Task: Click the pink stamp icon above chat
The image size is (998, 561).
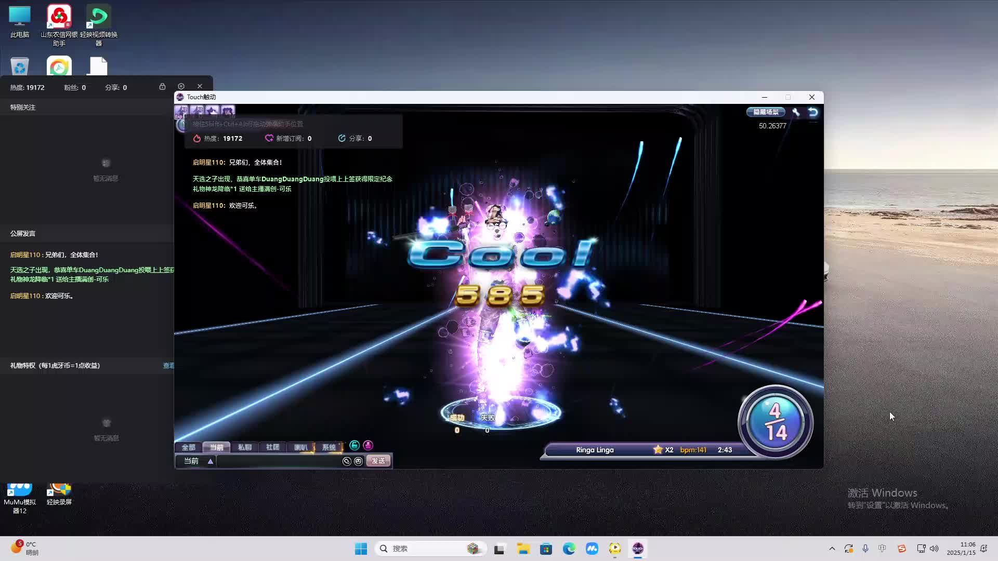Action: [x=368, y=445]
